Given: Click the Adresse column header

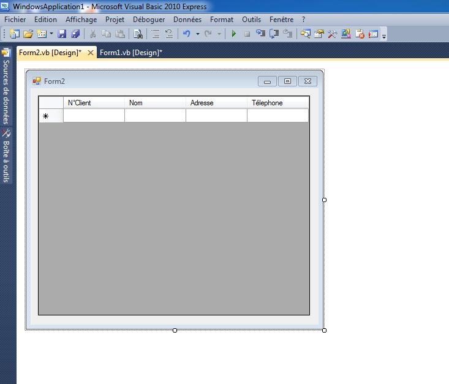Looking at the screenshot, I should [x=216, y=102].
